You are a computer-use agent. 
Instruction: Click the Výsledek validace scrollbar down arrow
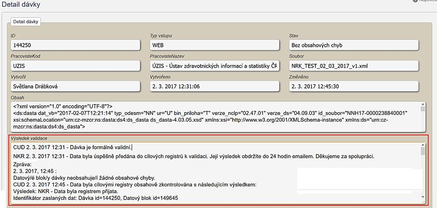pyautogui.click(x=423, y=197)
